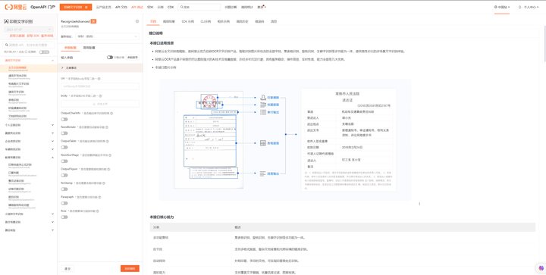Click the API search field in the sidebar
This screenshot has height=275, width=546.
tap(30, 45)
